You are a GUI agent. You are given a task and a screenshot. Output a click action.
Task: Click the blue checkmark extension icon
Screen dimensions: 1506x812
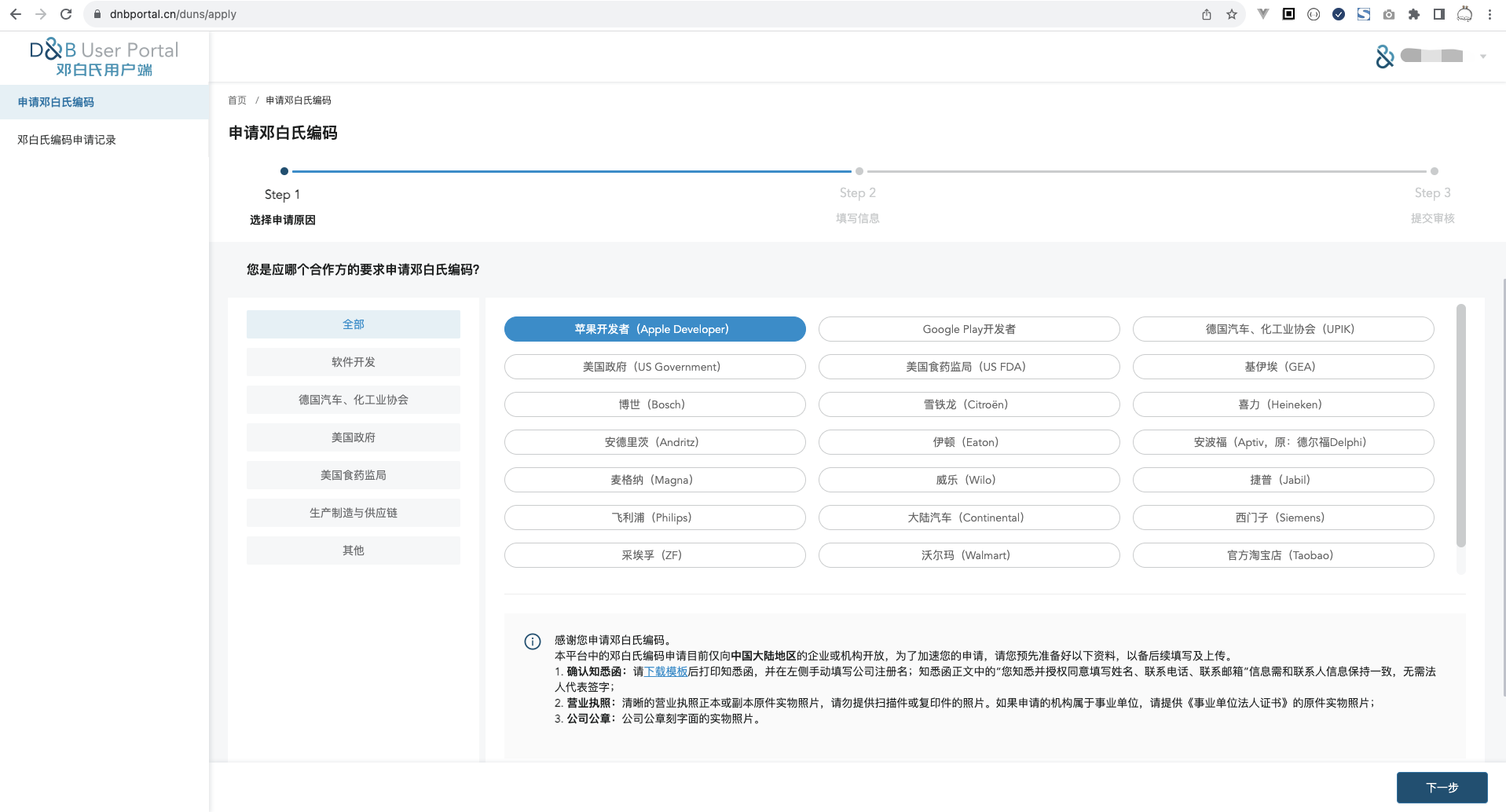click(1339, 14)
